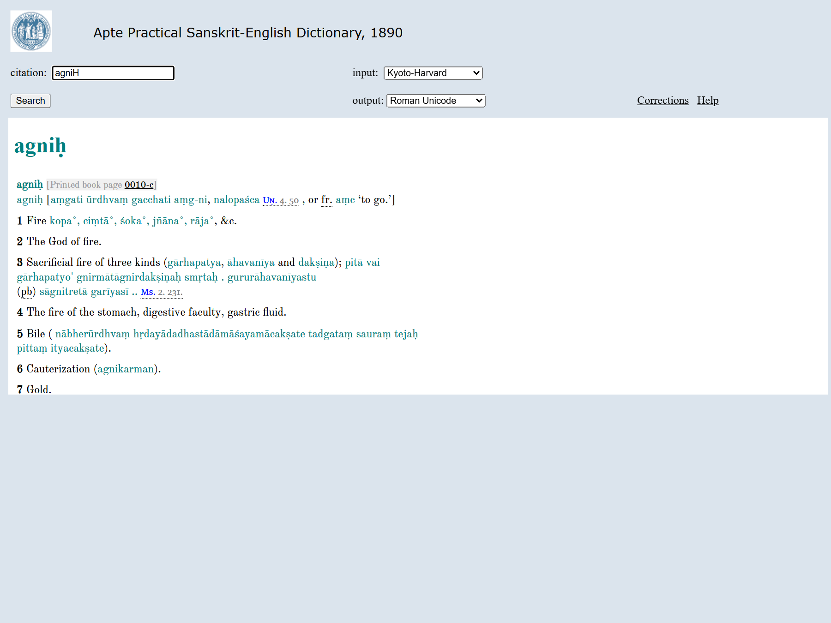Open the input transliteration dropdown
831x623 pixels.
[x=433, y=73]
